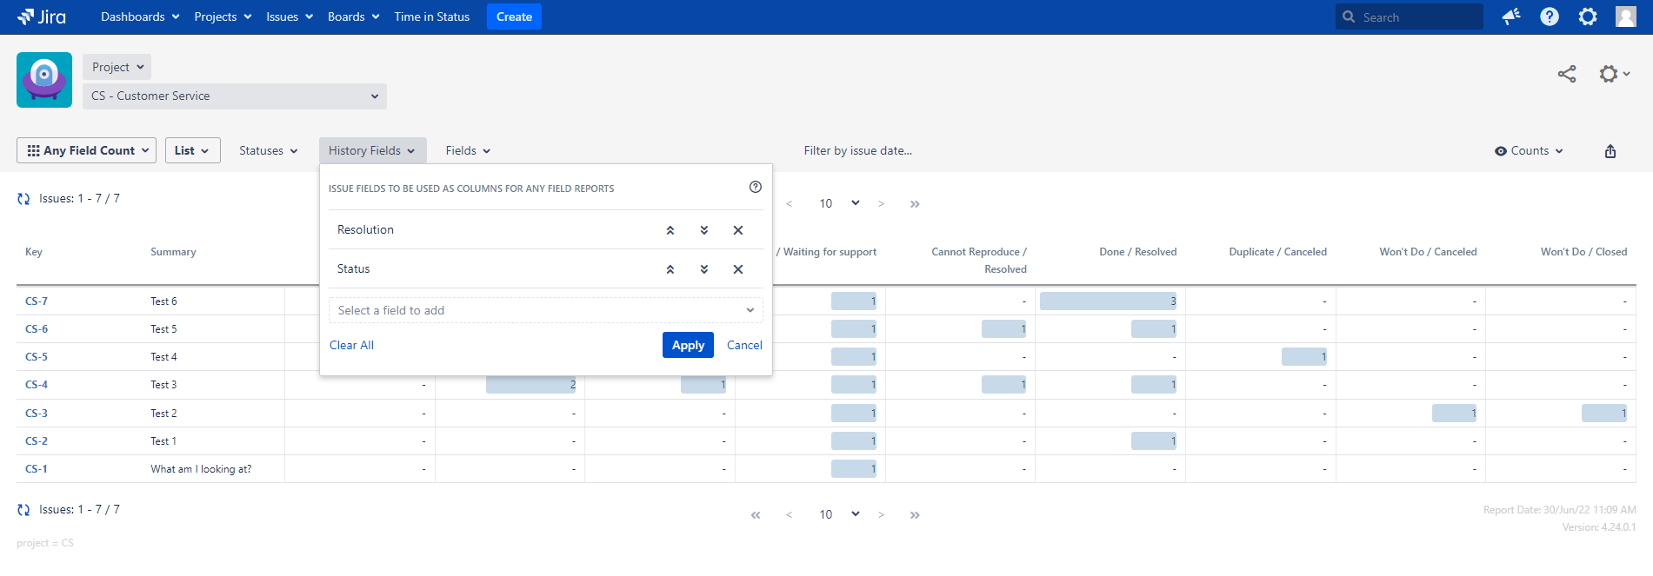
Task: Click the Clear All link
Action: [x=351, y=345]
